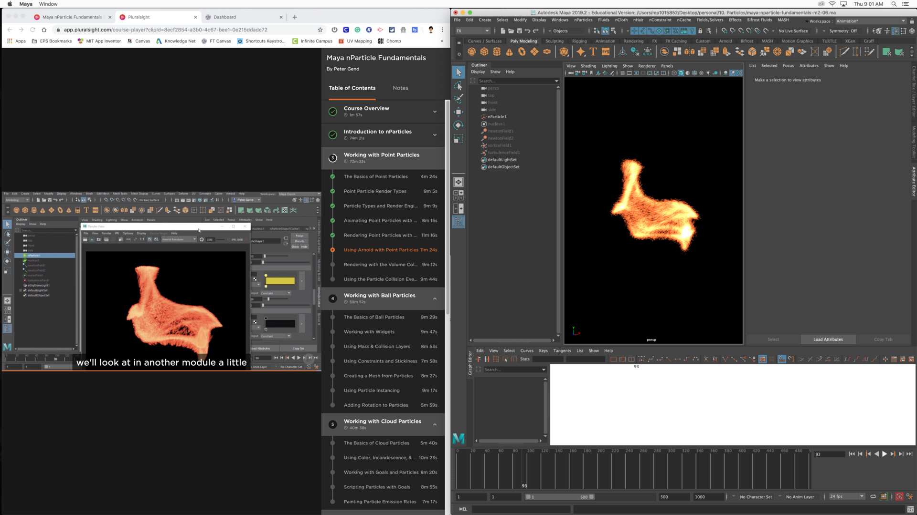Screen dimensions: 917x515
Task: Enable Auto Keyframe near the timeline
Action: pyautogui.click(x=899, y=496)
